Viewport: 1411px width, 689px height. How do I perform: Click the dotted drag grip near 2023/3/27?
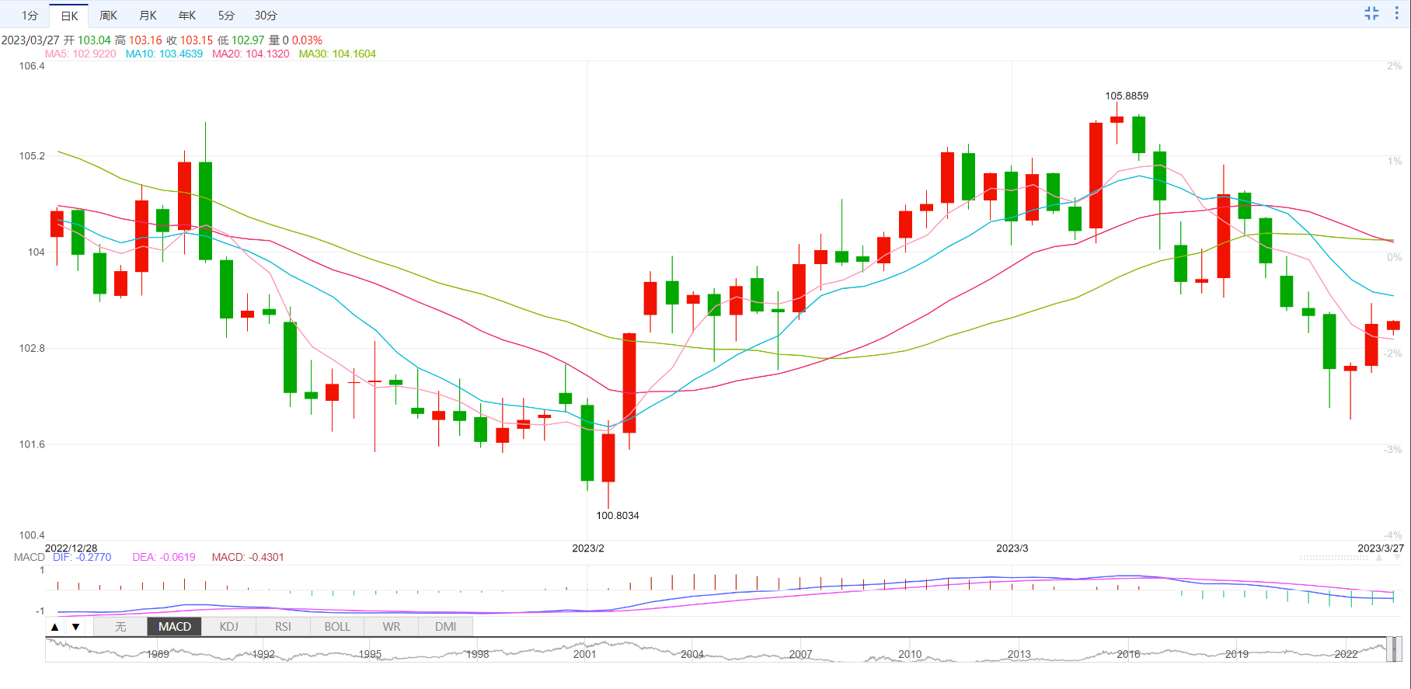pos(1333,558)
